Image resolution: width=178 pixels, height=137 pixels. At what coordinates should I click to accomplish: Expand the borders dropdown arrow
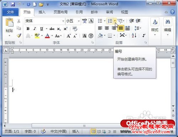pyautogui.click(x=114, y=35)
